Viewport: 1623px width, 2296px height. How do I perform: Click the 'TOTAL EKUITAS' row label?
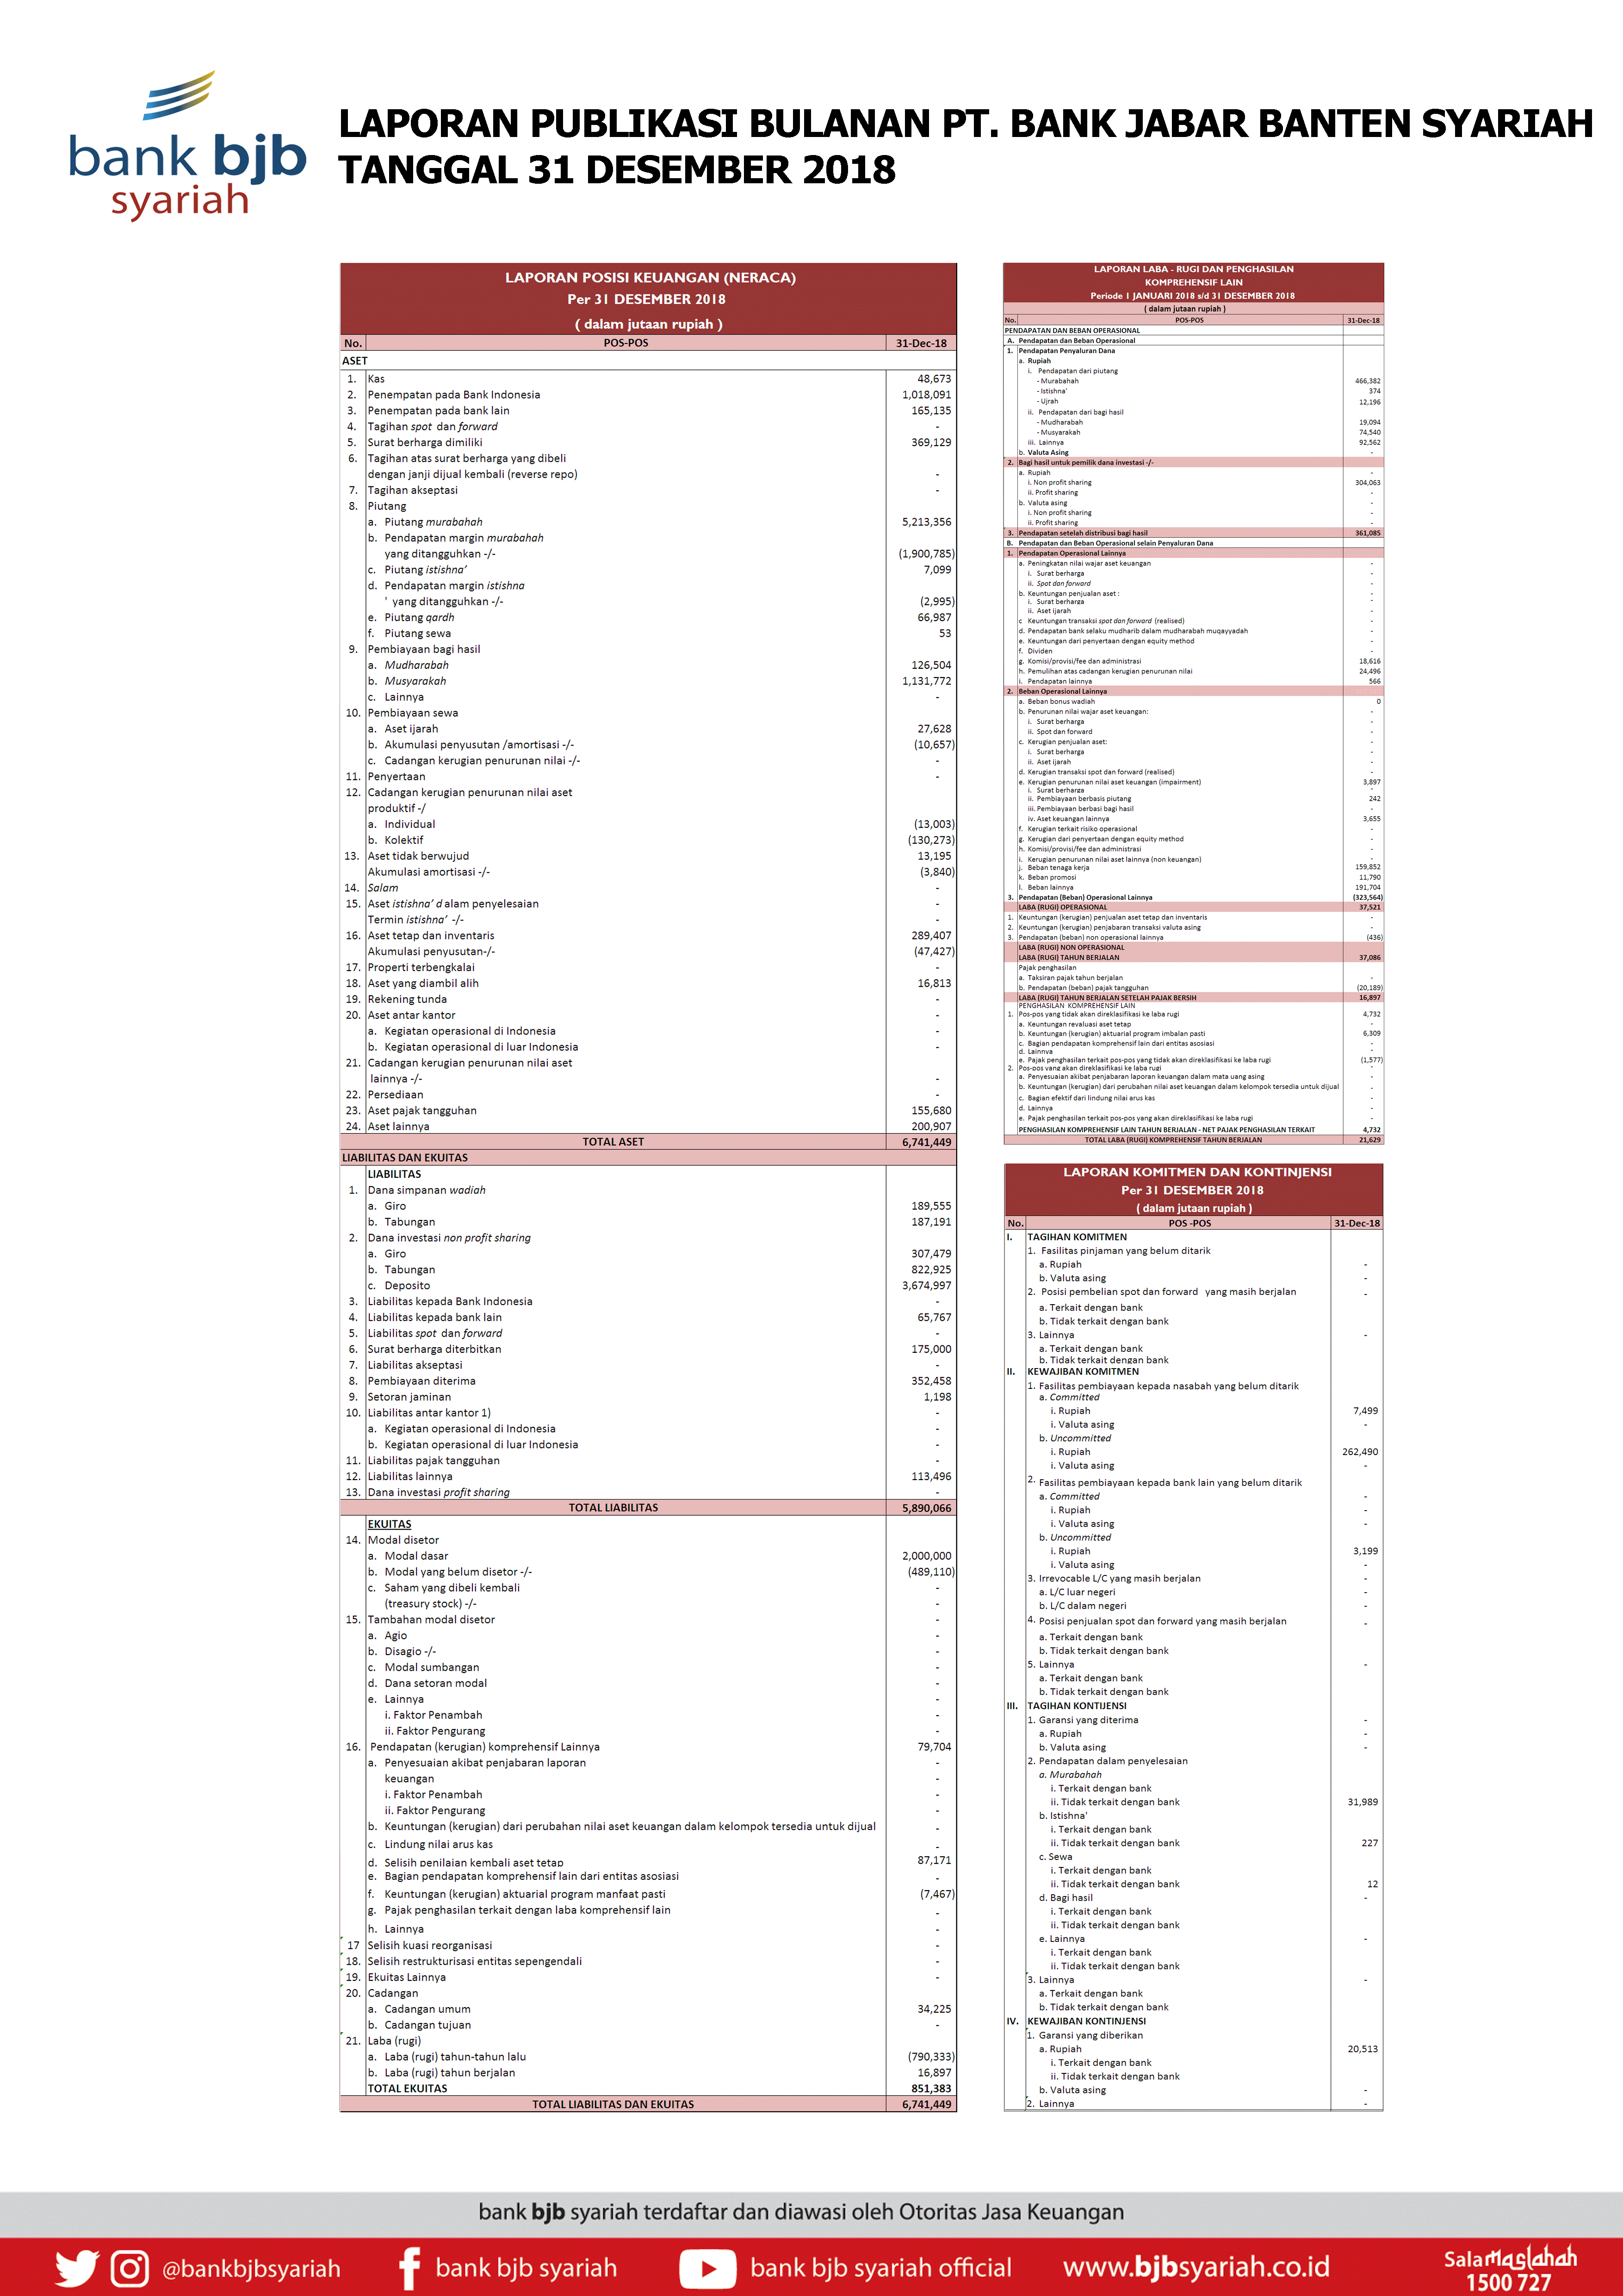tap(407, 2088)
